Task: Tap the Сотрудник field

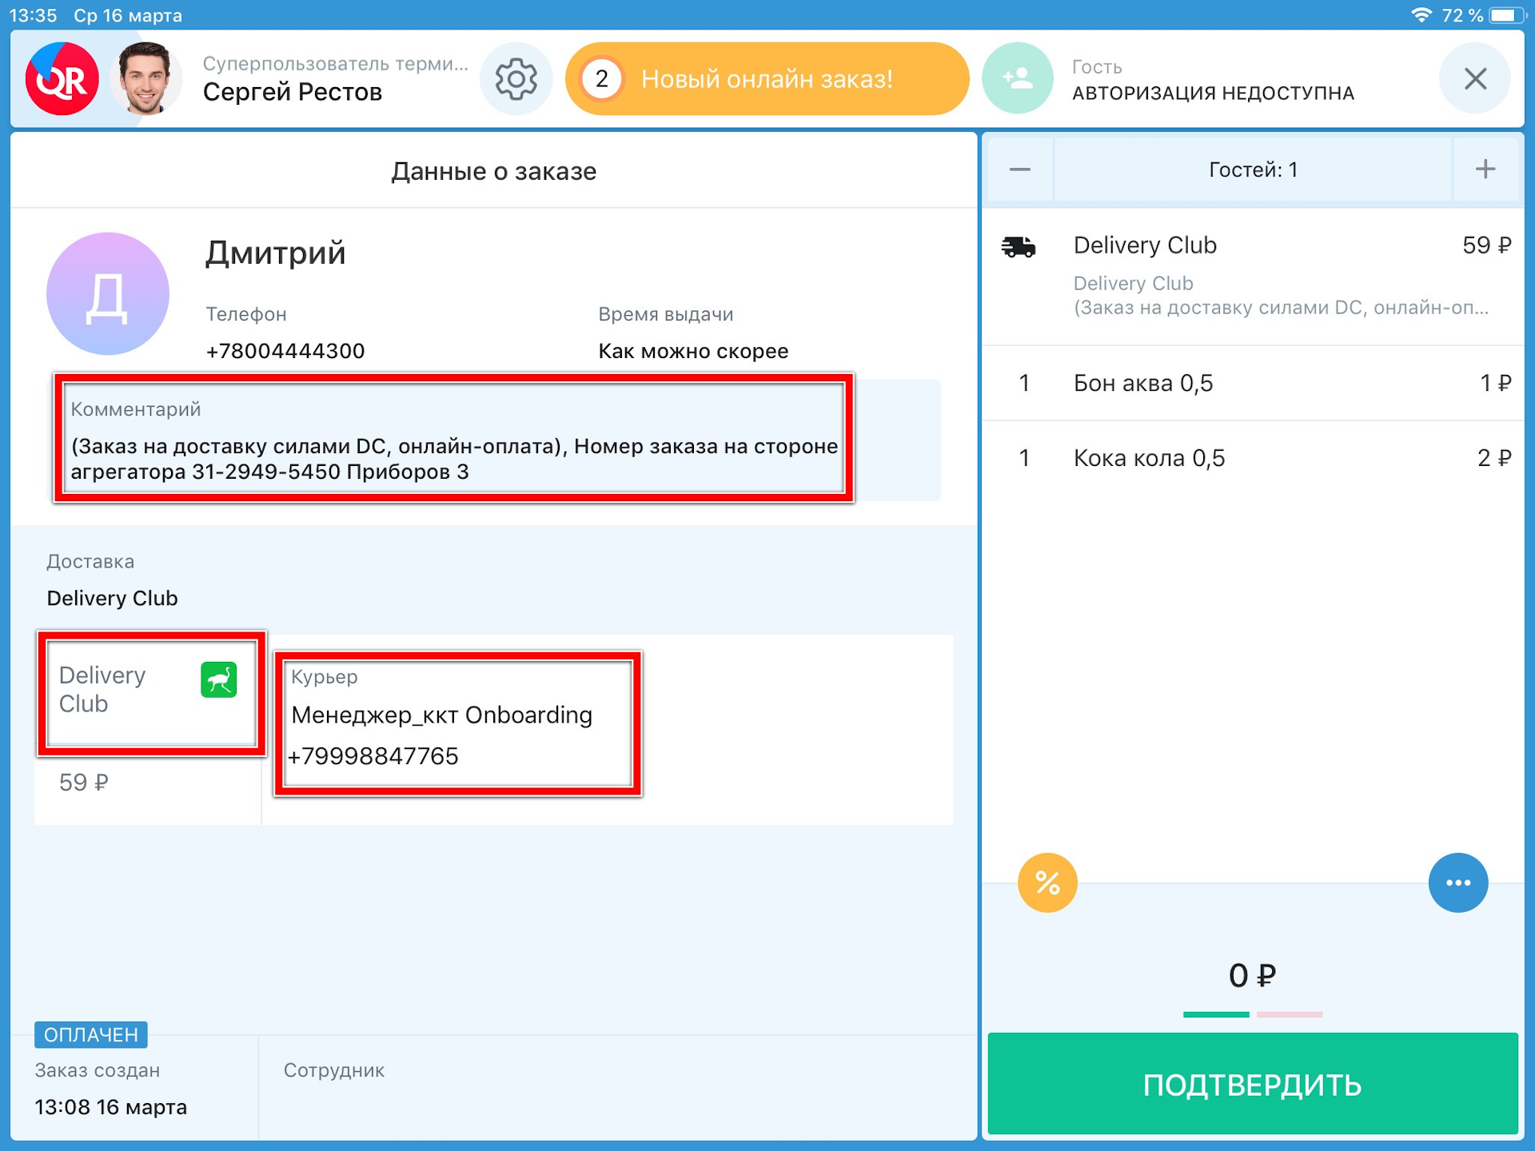Action: tap(334, 1070)
